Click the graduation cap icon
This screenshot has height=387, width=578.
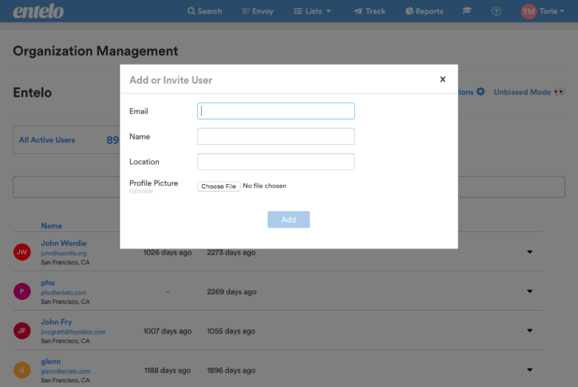click(467, 11)
